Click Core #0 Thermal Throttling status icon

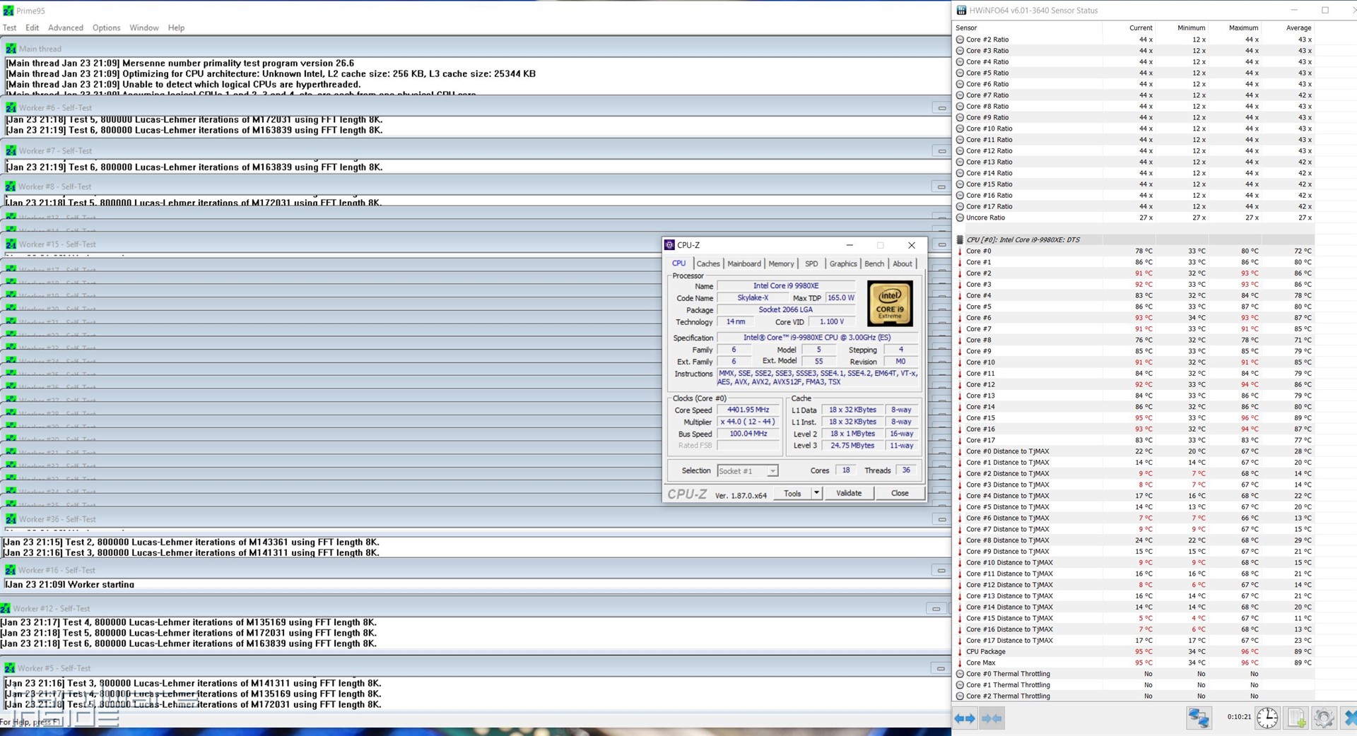[x=960, y=674]
